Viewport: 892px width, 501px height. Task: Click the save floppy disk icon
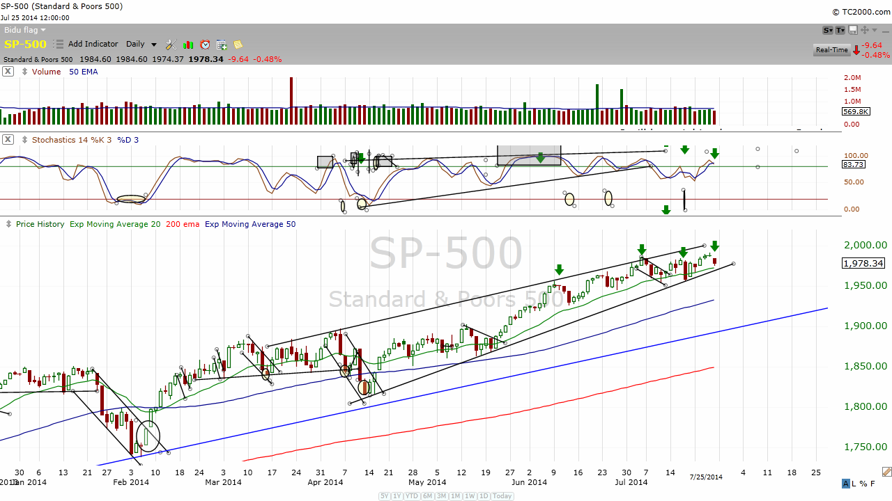point(854,30)
